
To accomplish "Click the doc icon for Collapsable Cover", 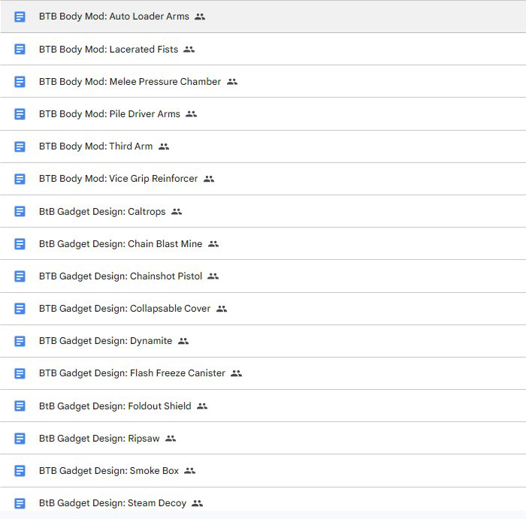I will 20,309.
